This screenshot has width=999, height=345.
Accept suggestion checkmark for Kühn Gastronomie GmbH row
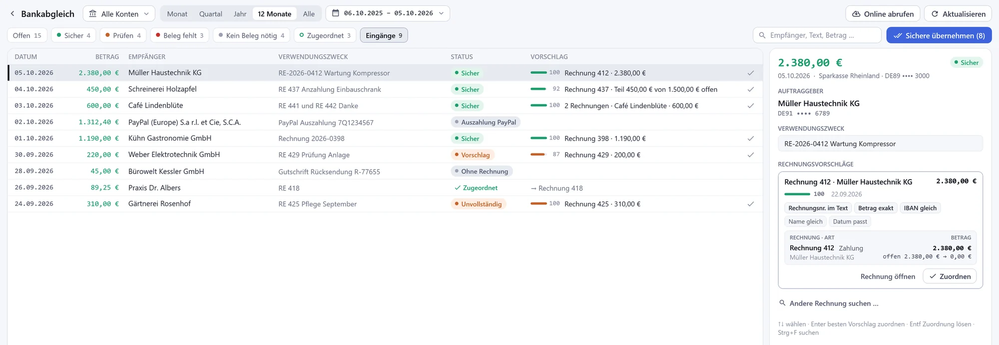[x=750, y=139]
